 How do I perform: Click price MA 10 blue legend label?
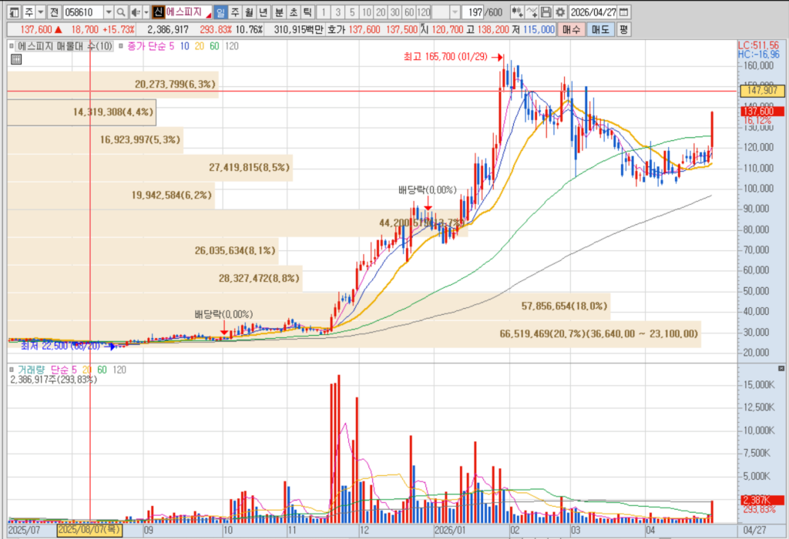click(185, 45)
